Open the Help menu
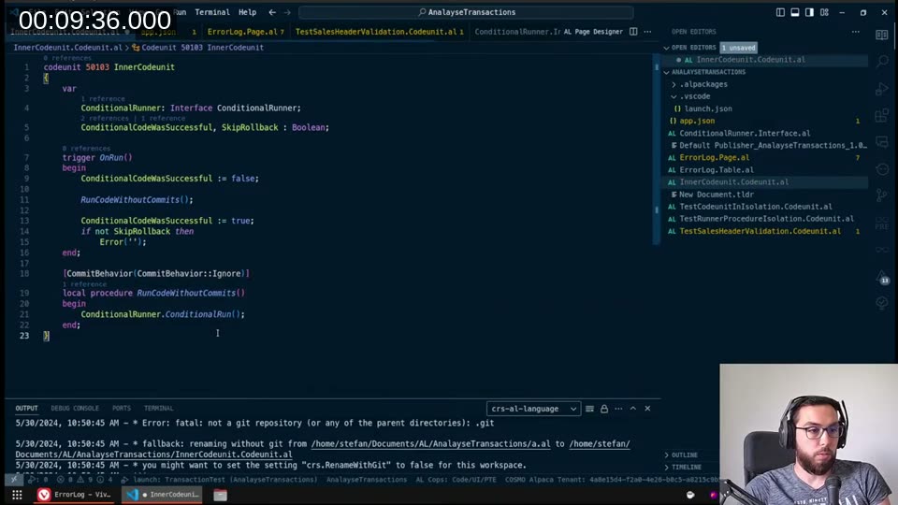This screenshot has height=505, width=898. click(247, 12)
